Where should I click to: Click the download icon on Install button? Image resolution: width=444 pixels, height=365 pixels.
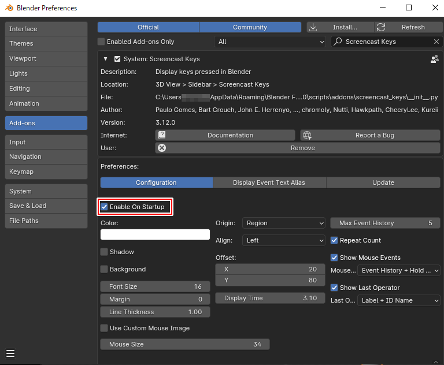313,27
